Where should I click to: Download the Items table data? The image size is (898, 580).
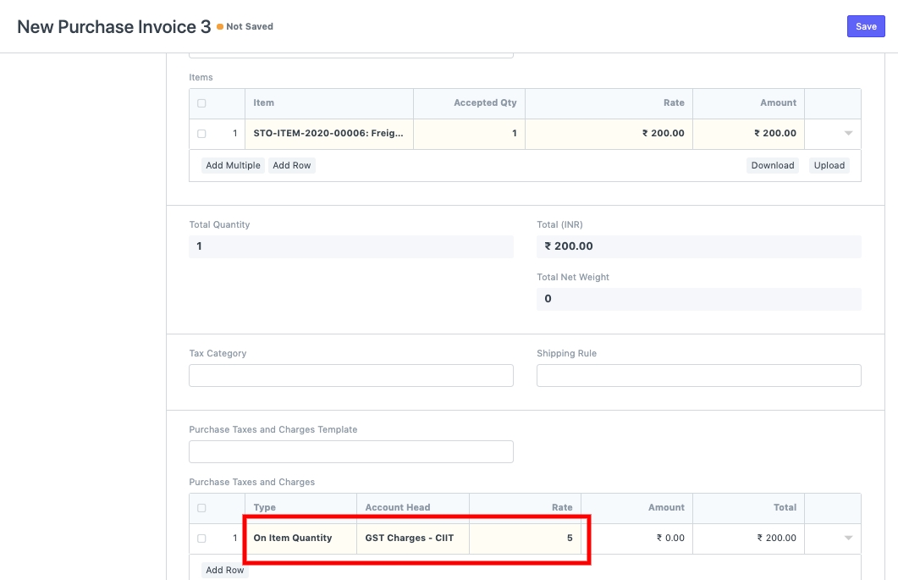point(772,166)
